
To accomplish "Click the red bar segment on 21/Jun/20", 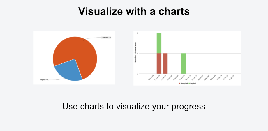I will pos(159,63).
